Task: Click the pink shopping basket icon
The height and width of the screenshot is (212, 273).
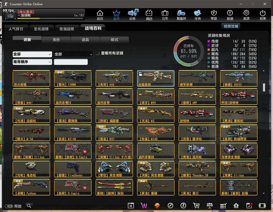Action: pyautogui.click(x=144, y=206)
